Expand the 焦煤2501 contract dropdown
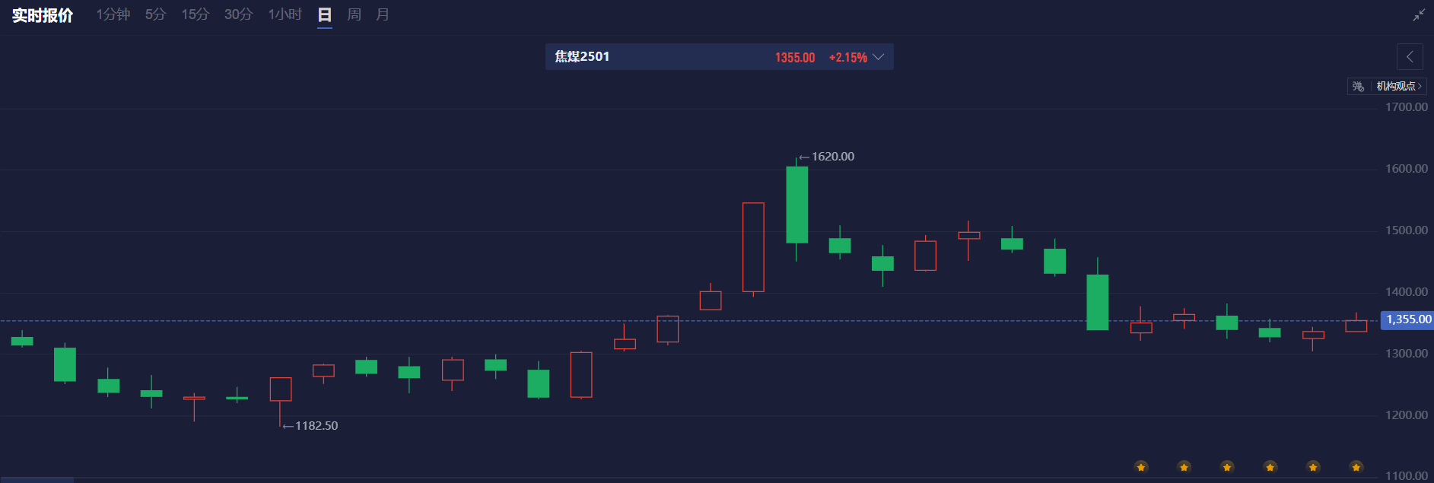The width and height of the screenshot is (1434, 483). [x=878, y=57]
